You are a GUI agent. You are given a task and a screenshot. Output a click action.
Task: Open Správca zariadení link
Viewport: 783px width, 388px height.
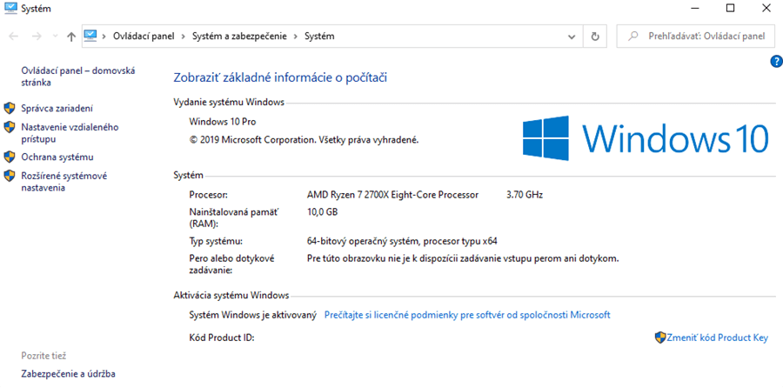[57, 109]
